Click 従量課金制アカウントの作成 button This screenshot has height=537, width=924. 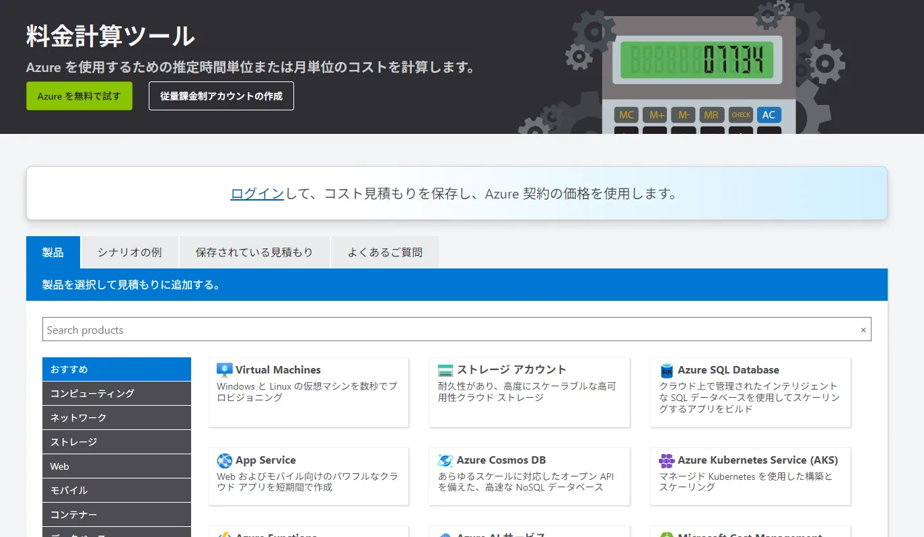221,96
